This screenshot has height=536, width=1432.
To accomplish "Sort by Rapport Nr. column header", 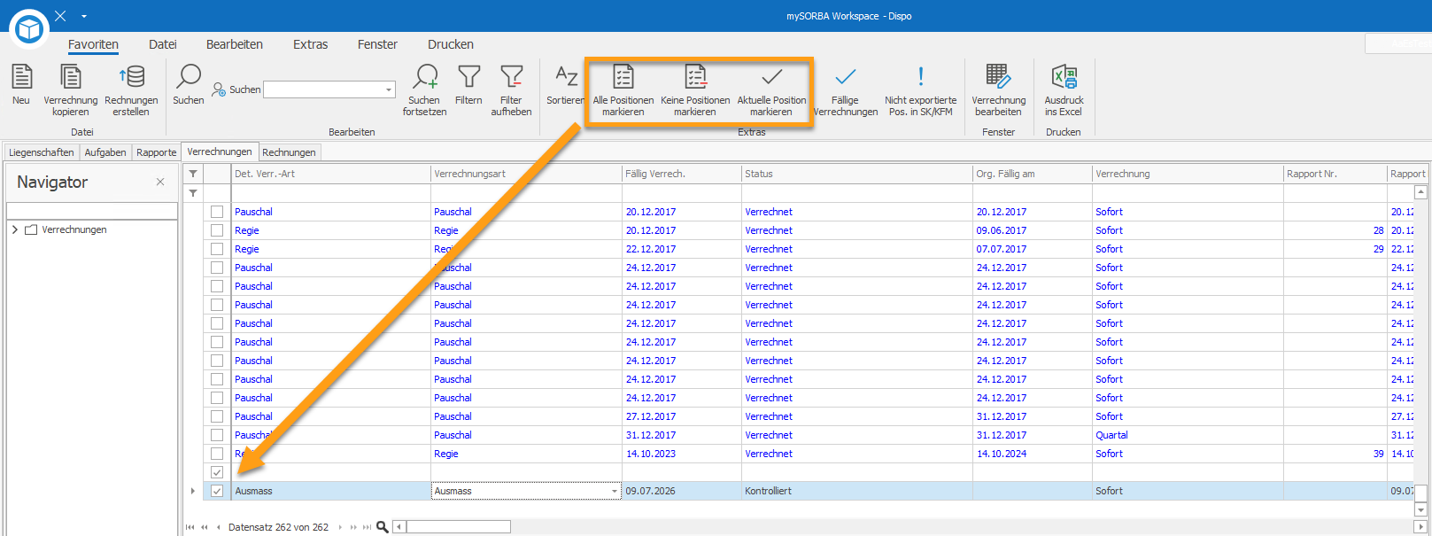I will 1335,174.
